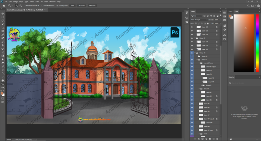
Task: Select the Hand tool
Action: [x=3, y=81]
